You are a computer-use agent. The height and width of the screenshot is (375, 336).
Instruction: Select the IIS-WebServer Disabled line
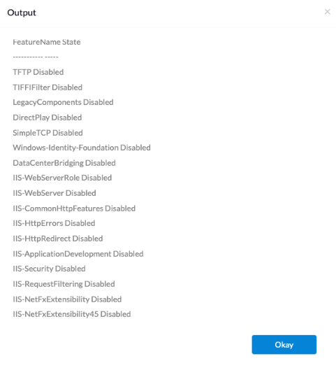(x=54, y=193)
